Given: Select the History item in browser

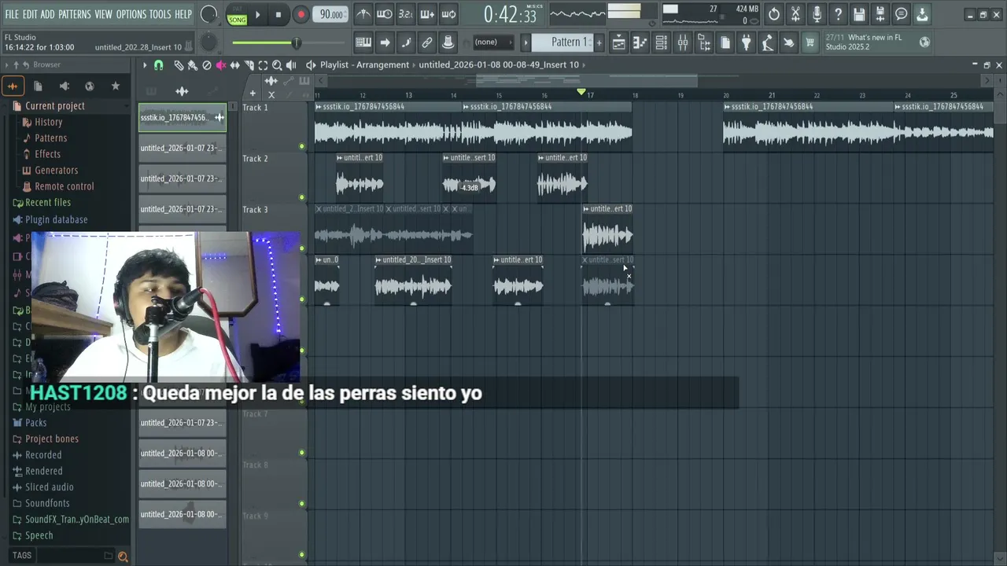Looking at the screenshot, I should point(48,122).
